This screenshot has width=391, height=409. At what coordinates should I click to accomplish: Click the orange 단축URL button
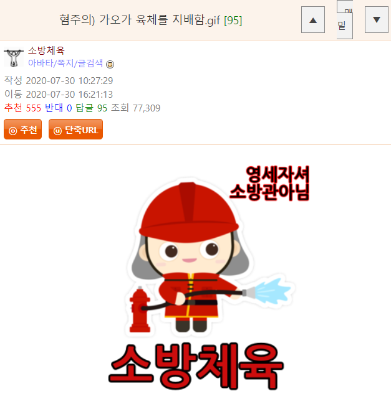coord(76,129)
